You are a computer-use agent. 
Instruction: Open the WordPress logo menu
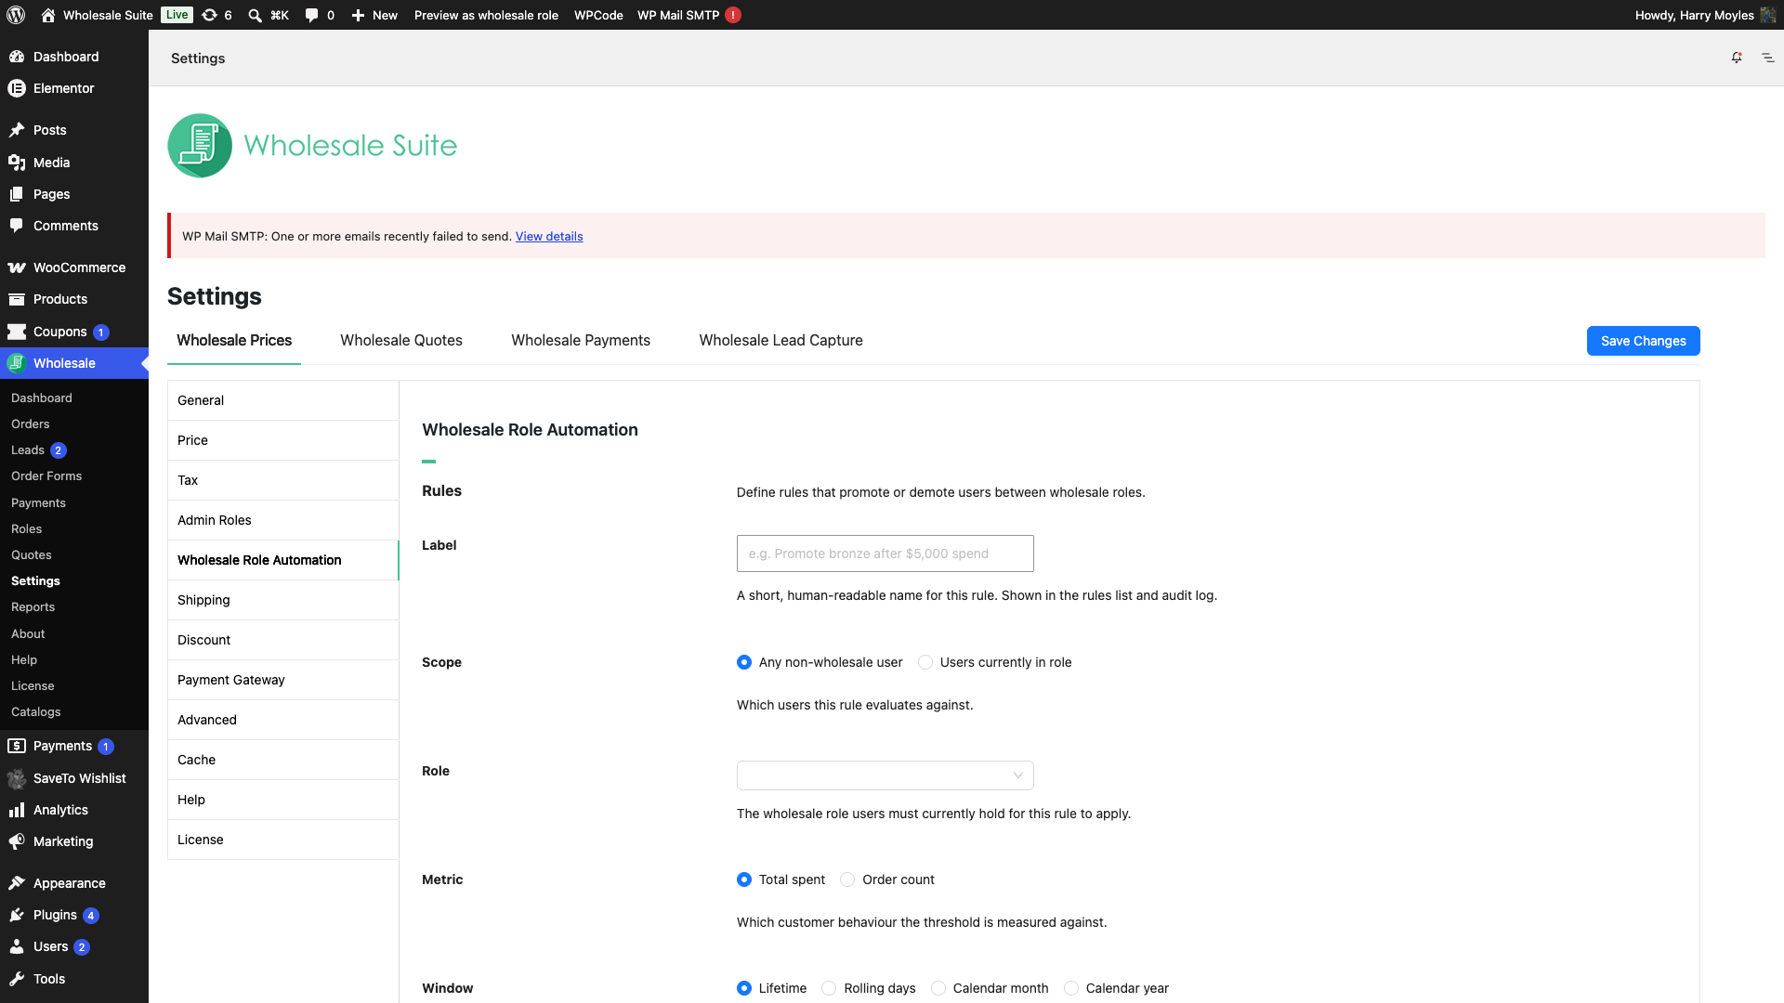tap(16, 15)
